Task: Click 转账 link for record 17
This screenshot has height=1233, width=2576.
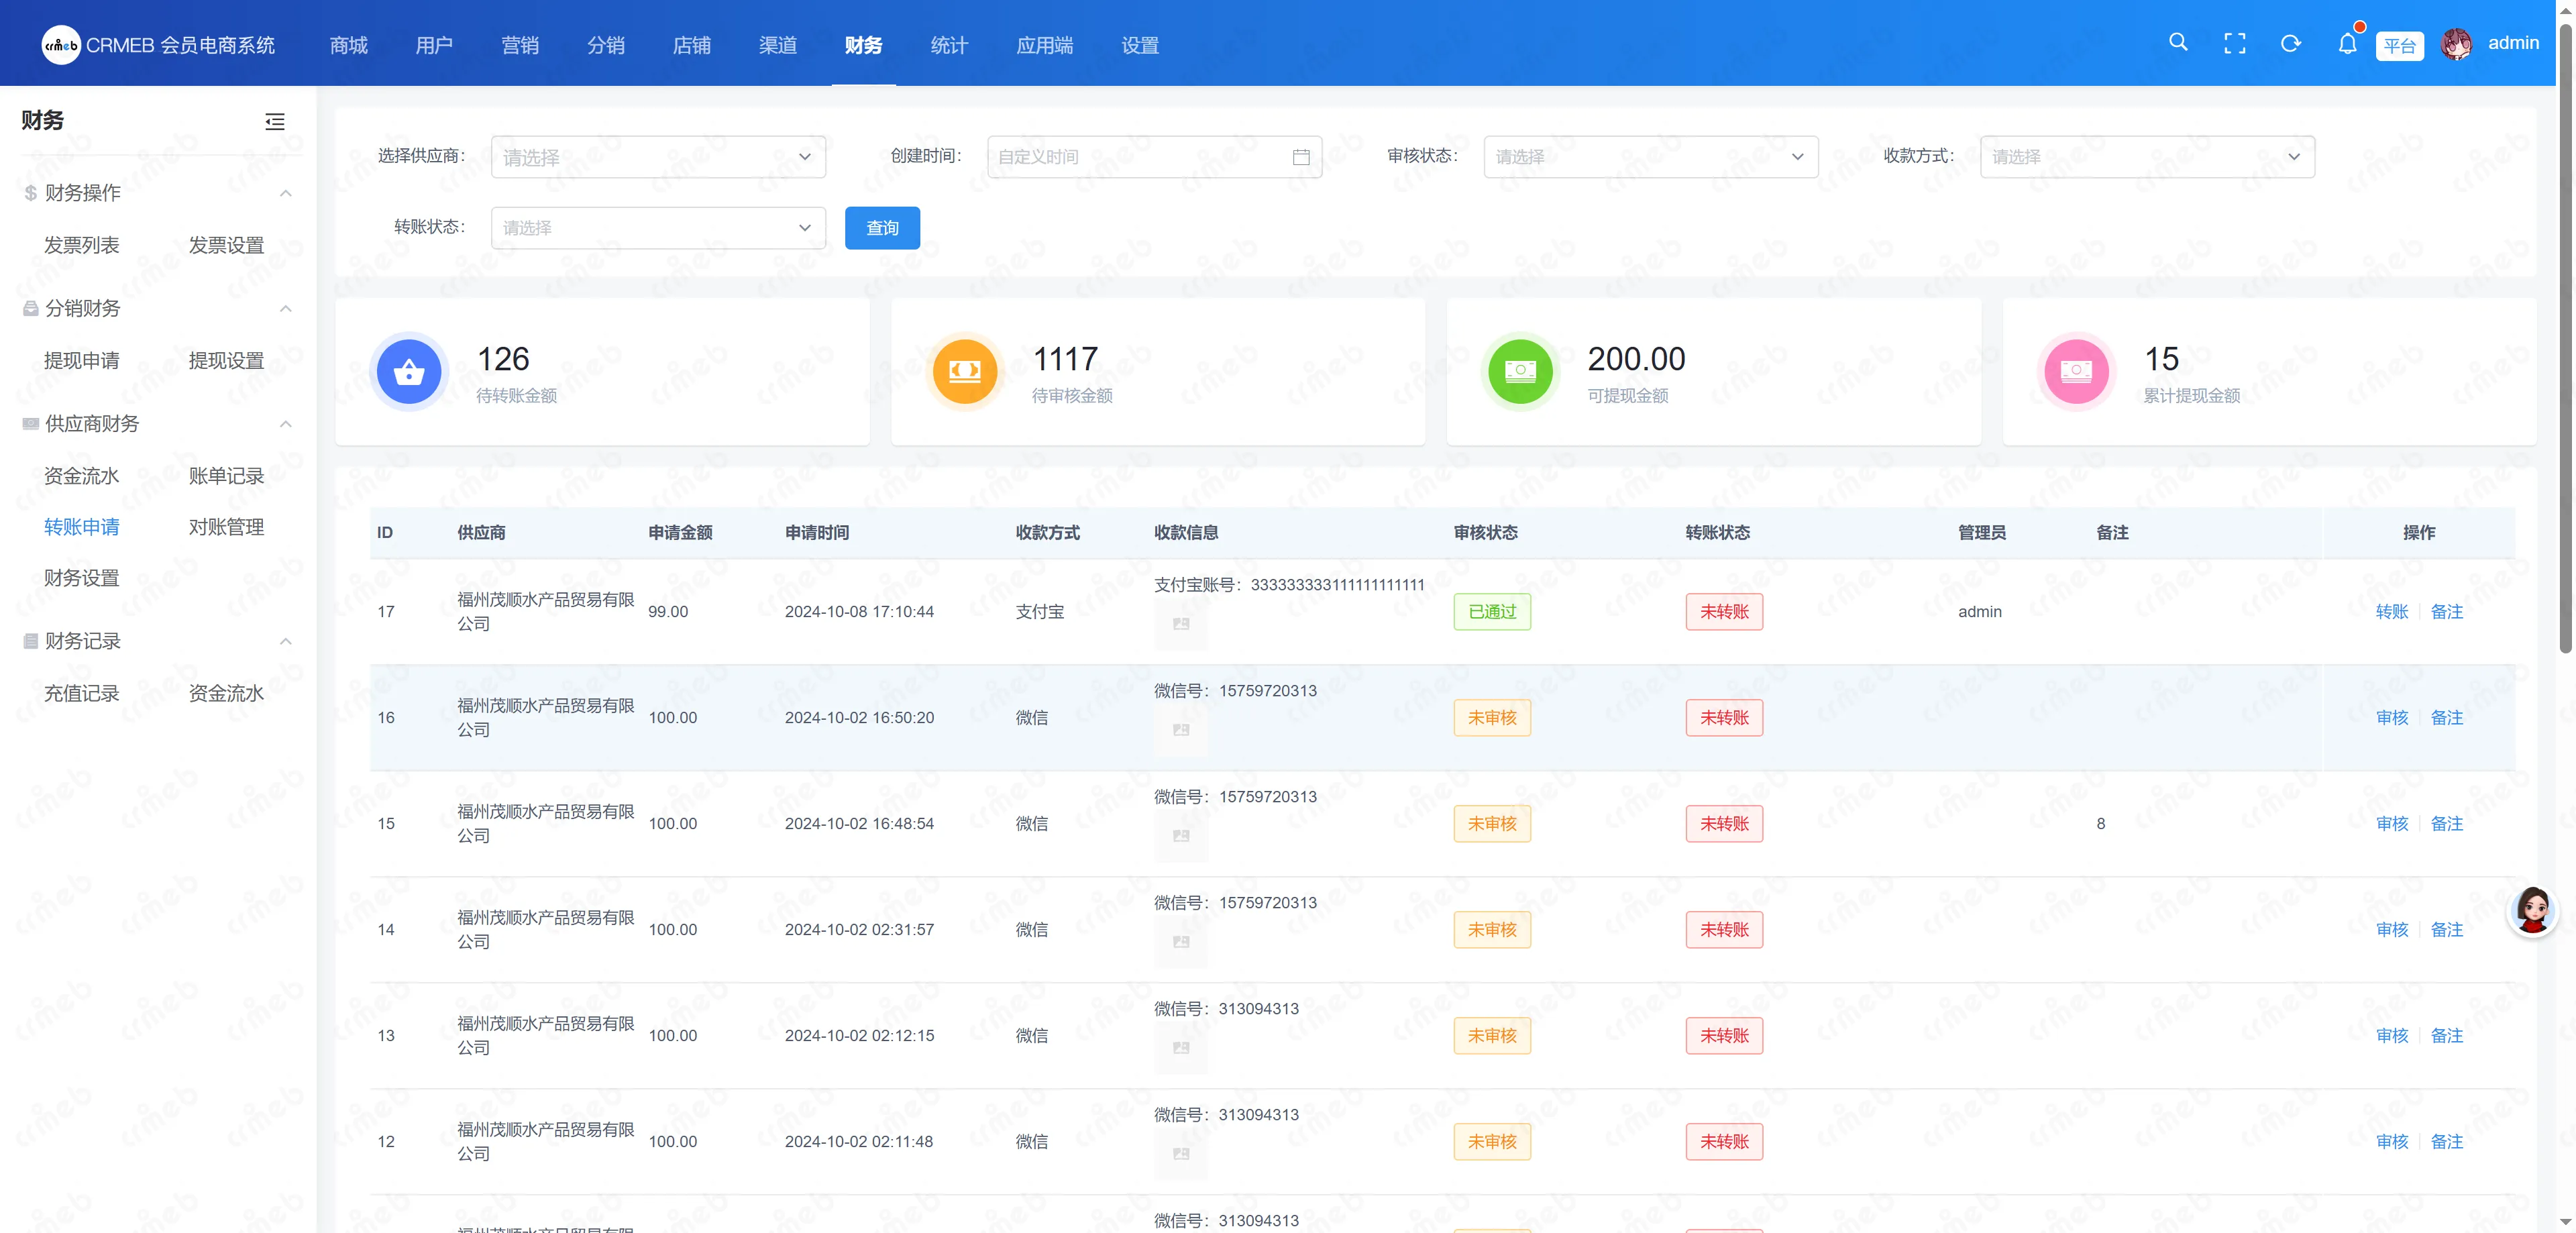Action: click(x=2392, y=612)
